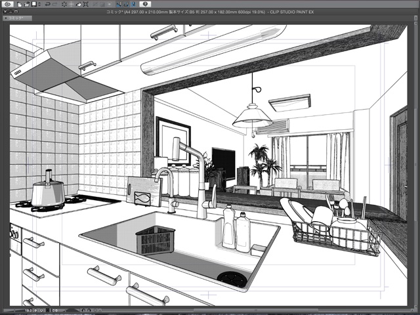This screenshot has width=420, height=315.
Task: Expand the save options arrows beside Save
Action: (39, 4)
